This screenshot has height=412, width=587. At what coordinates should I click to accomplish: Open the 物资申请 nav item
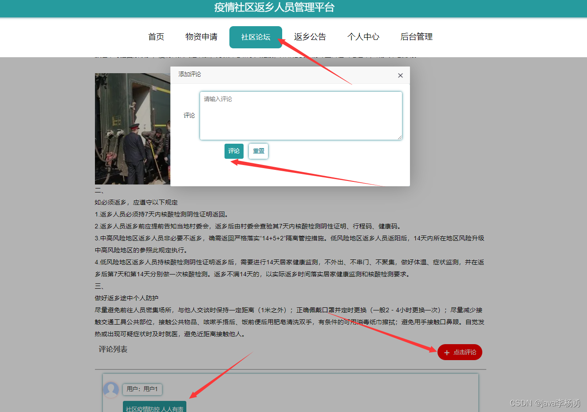point(201,37)
